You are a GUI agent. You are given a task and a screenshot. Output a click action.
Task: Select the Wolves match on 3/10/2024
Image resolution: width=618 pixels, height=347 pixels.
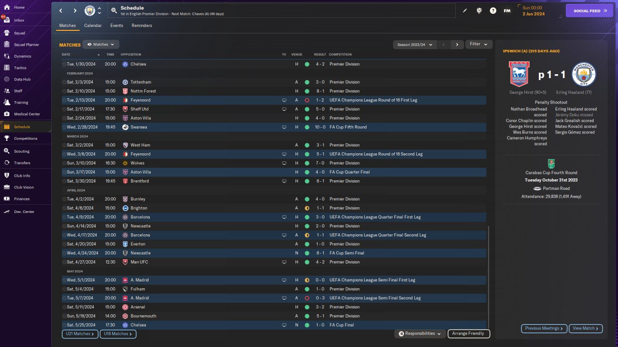(x=274, y=163)
